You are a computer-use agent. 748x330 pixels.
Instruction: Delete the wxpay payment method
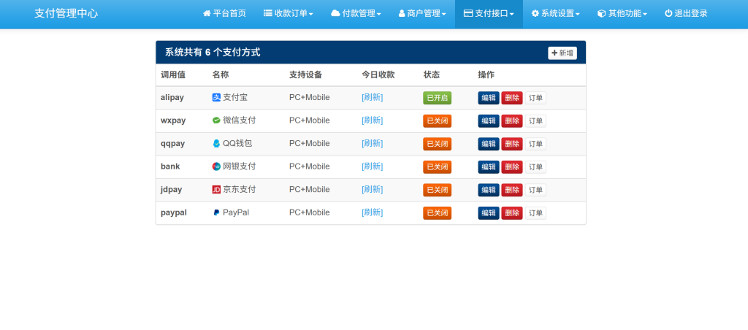point(512,121)
